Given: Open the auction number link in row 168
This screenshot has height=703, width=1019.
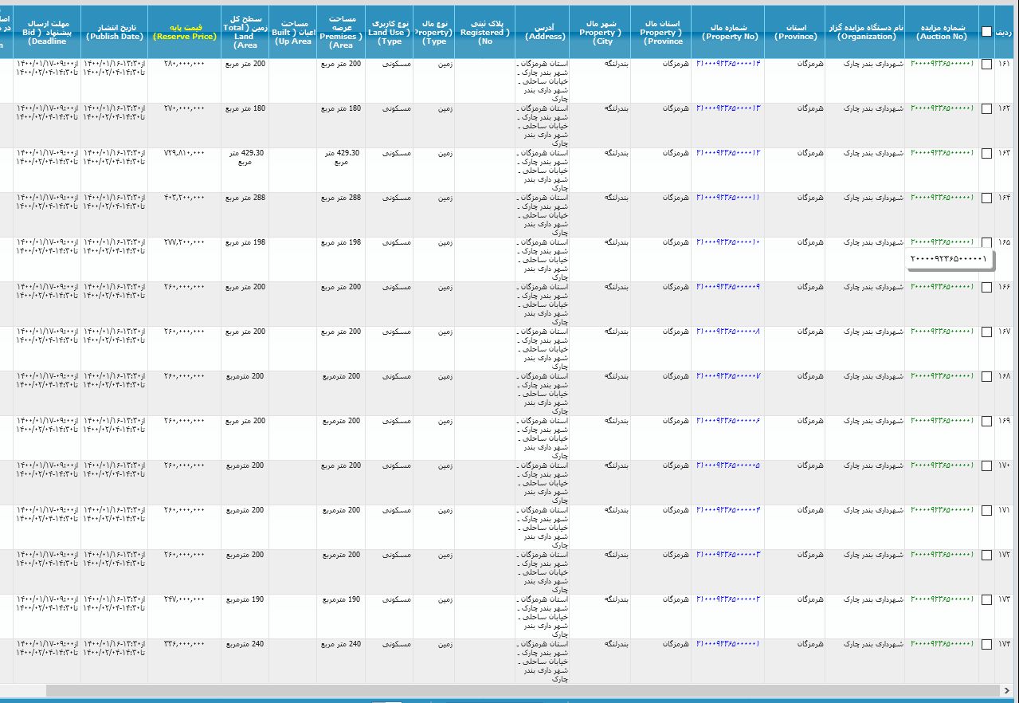Looking at the screenshot, I should pos(942,375).
